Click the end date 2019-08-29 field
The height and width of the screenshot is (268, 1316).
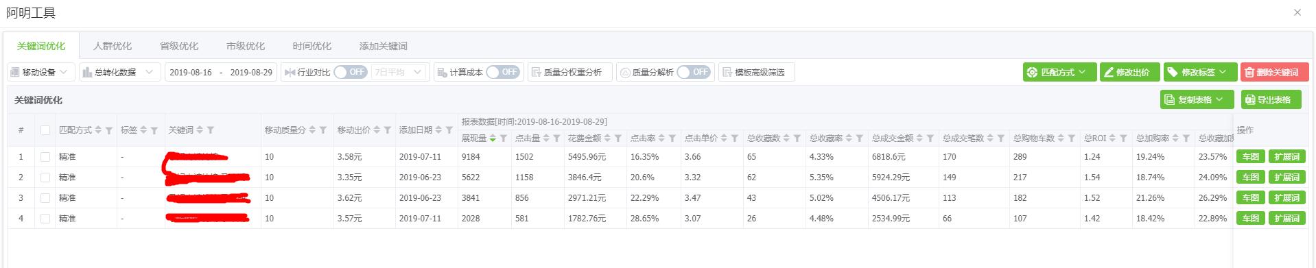(x=251, y=72)
